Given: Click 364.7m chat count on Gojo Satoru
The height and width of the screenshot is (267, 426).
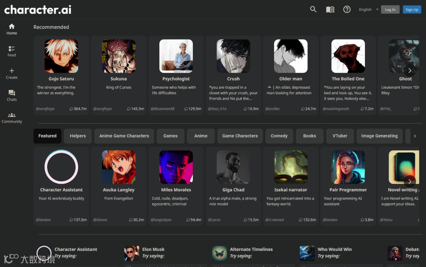Looking at the screenshot, I should pyautogui.click(x=78, y=108).
